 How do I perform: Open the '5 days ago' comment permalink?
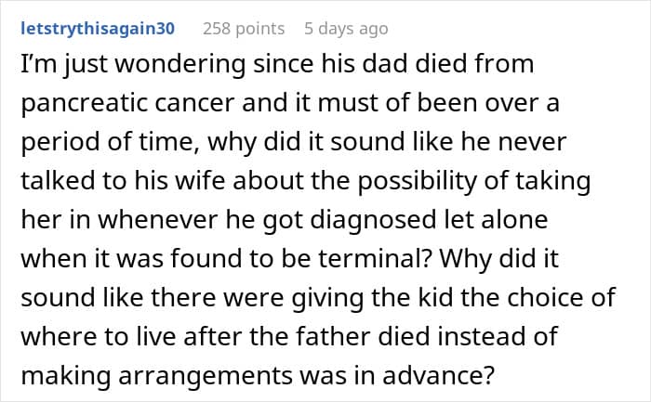(x=346, y=29)
